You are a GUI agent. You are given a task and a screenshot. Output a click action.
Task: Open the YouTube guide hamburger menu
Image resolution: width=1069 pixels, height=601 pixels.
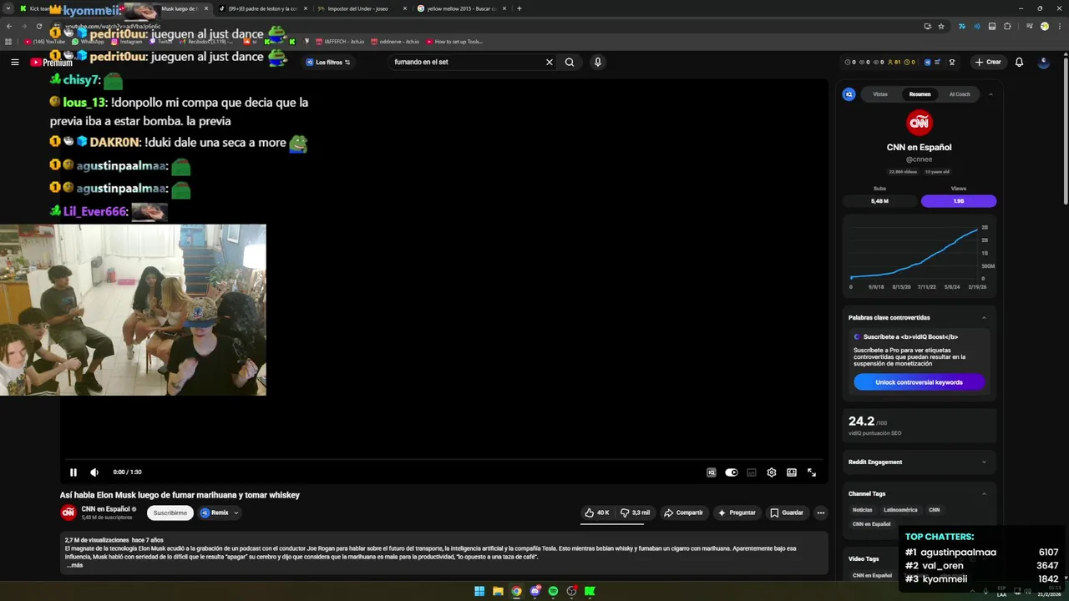(14, 62)
